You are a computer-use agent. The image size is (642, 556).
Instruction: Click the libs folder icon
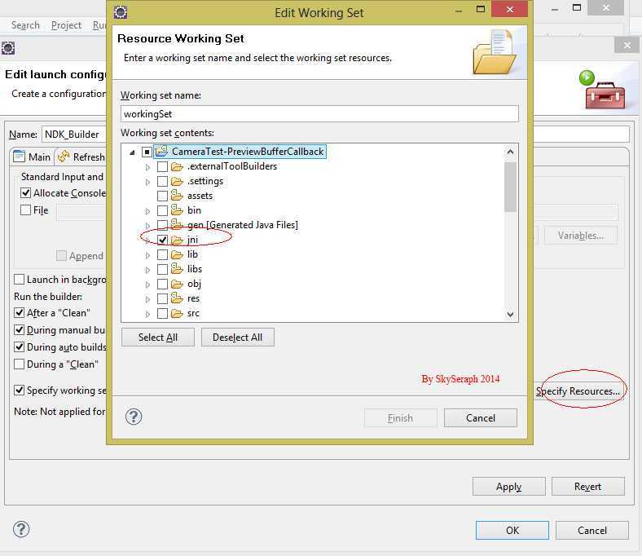[x=177, y=269]
